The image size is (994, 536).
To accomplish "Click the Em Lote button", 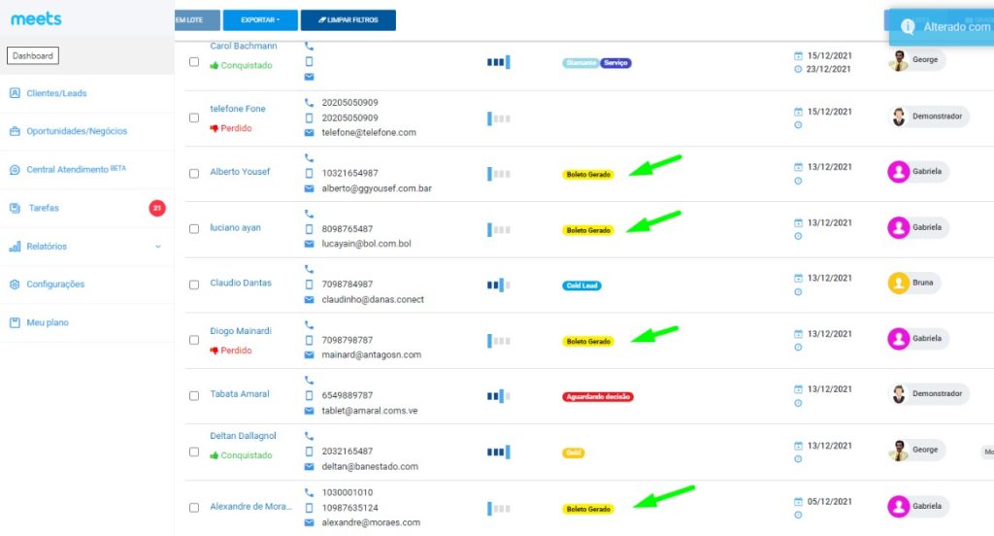I will 197,19.
